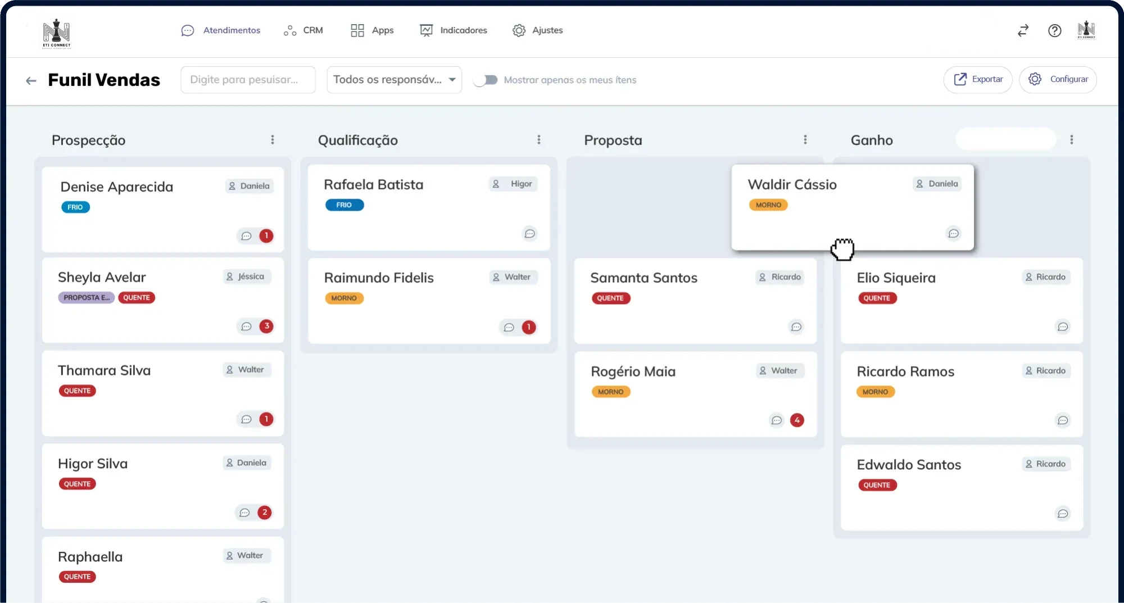Toggle 'Mostrar apenas os meus itens' switch

tap(486, 80)
